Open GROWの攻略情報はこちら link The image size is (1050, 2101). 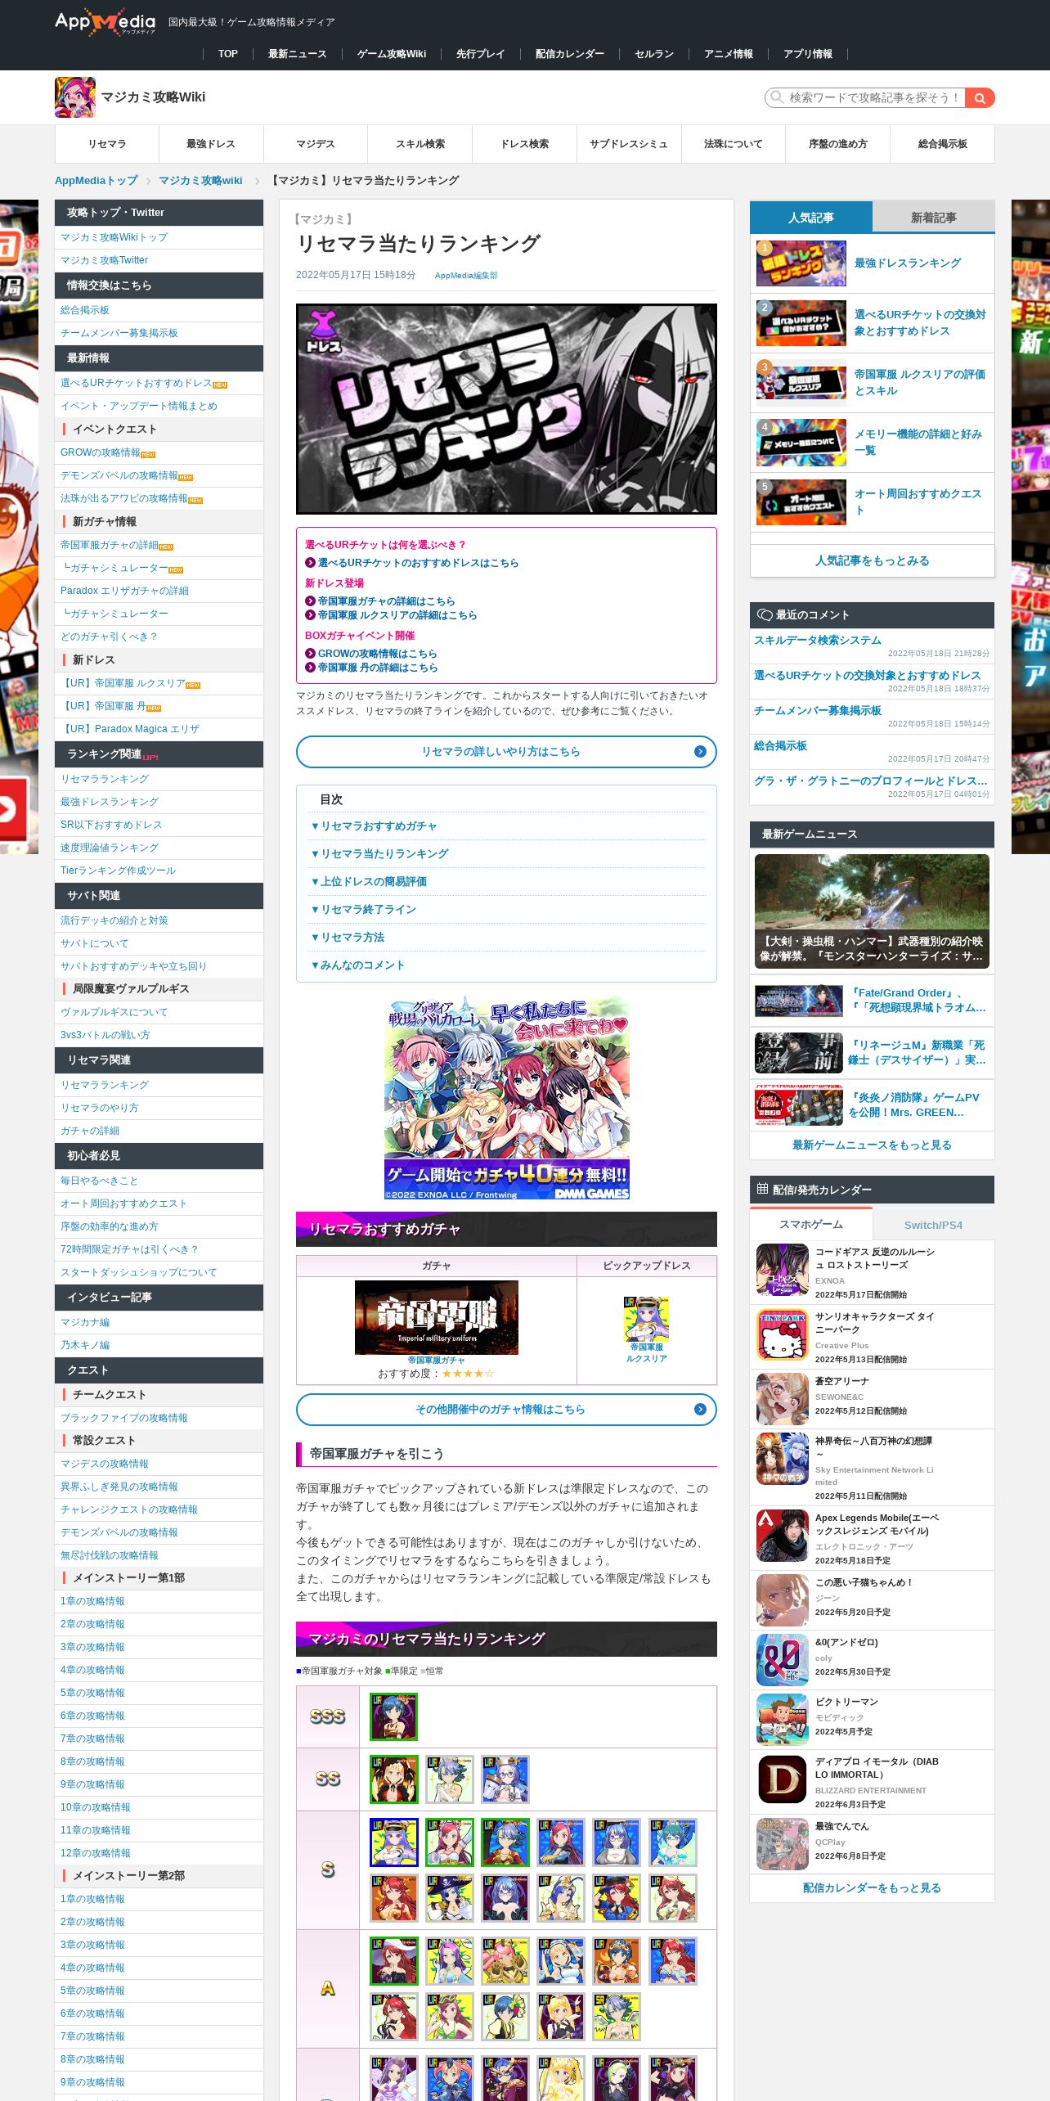pos(377,654)
